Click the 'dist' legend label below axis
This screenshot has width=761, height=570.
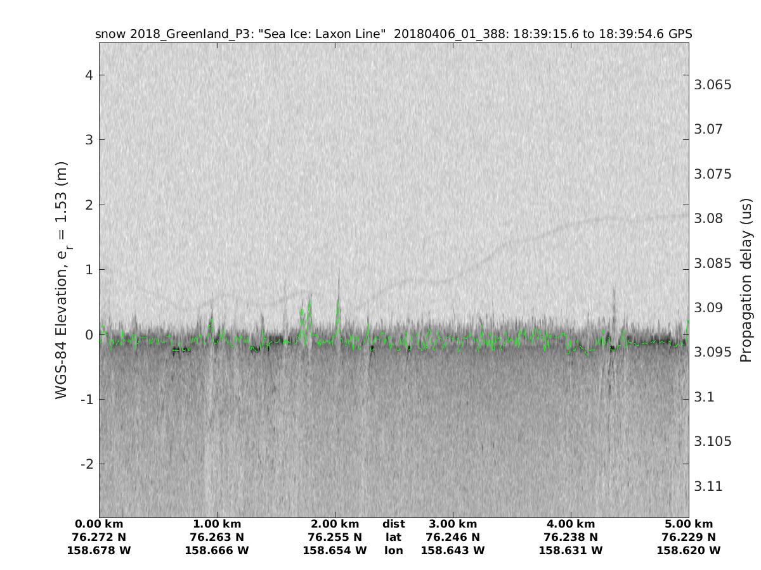pos(394,524)
